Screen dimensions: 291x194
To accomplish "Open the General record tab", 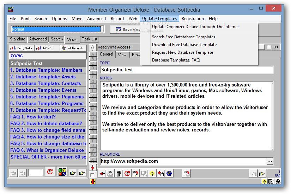I will point(106,54).
